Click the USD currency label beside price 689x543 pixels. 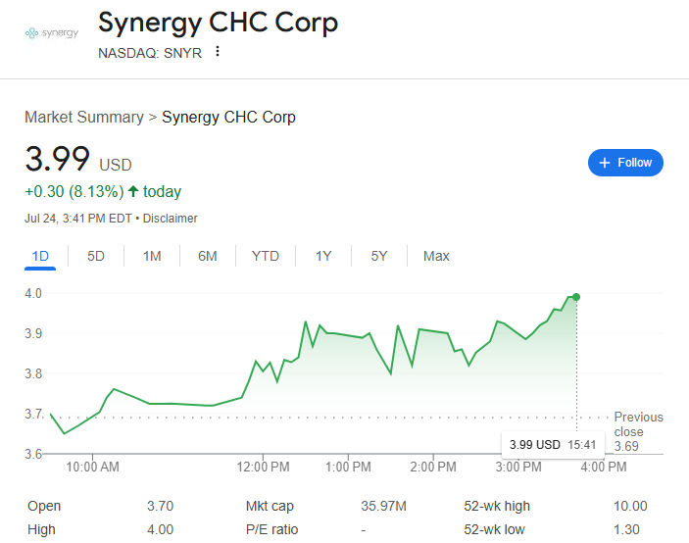point(116,165)
